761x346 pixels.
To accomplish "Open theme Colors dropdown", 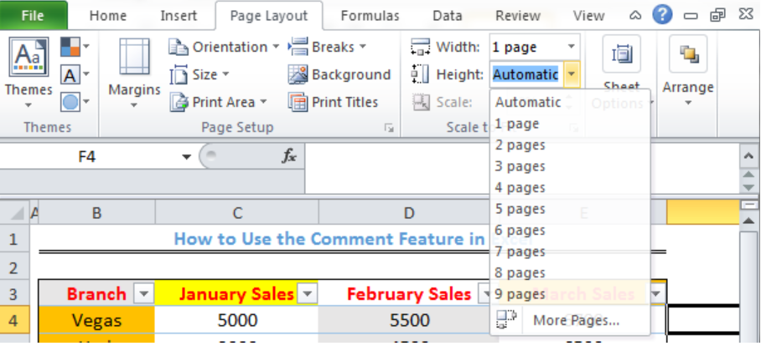I will (x=75, y=48).
